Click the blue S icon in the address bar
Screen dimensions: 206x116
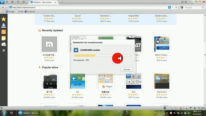170,7
